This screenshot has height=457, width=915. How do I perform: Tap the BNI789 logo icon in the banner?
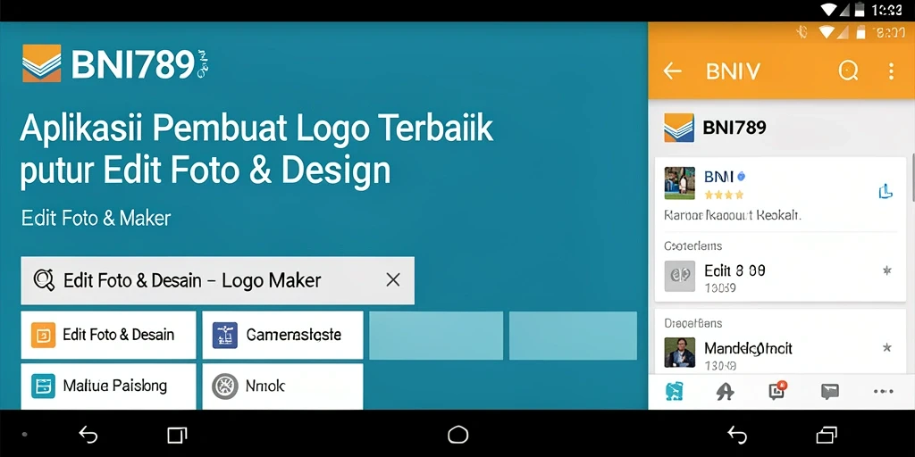41,63
